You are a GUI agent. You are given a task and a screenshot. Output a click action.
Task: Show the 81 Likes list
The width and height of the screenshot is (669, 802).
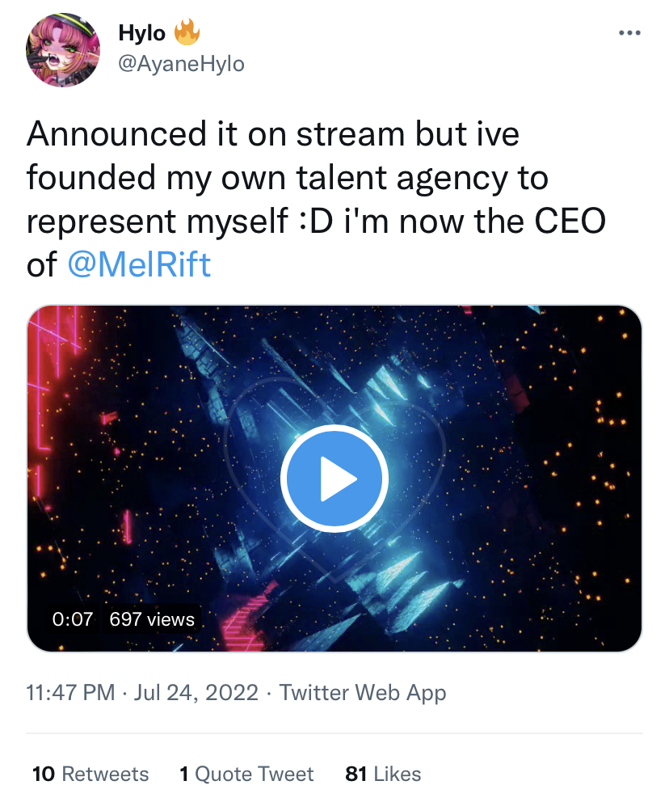pos(383,774)
